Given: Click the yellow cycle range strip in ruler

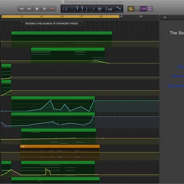Looking at the screenshot, I should [60, 17].
